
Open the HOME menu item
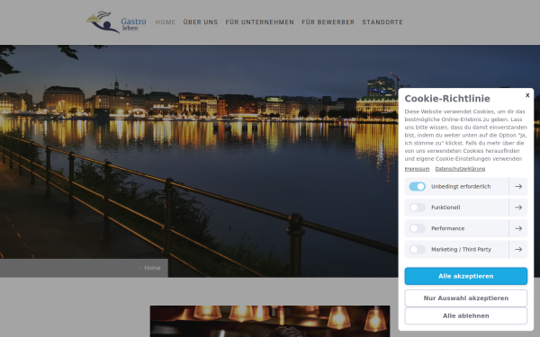[x=166, y=22]
